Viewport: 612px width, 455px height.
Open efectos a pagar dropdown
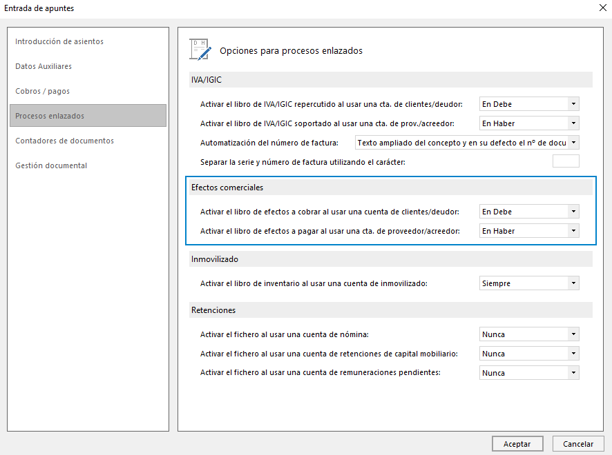coord(529,231)
